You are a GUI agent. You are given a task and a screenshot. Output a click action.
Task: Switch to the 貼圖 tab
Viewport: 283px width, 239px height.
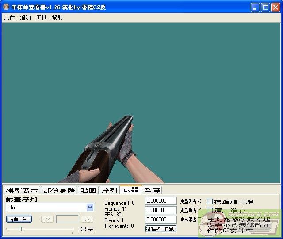pyautogui.click(x=88, y=190)
